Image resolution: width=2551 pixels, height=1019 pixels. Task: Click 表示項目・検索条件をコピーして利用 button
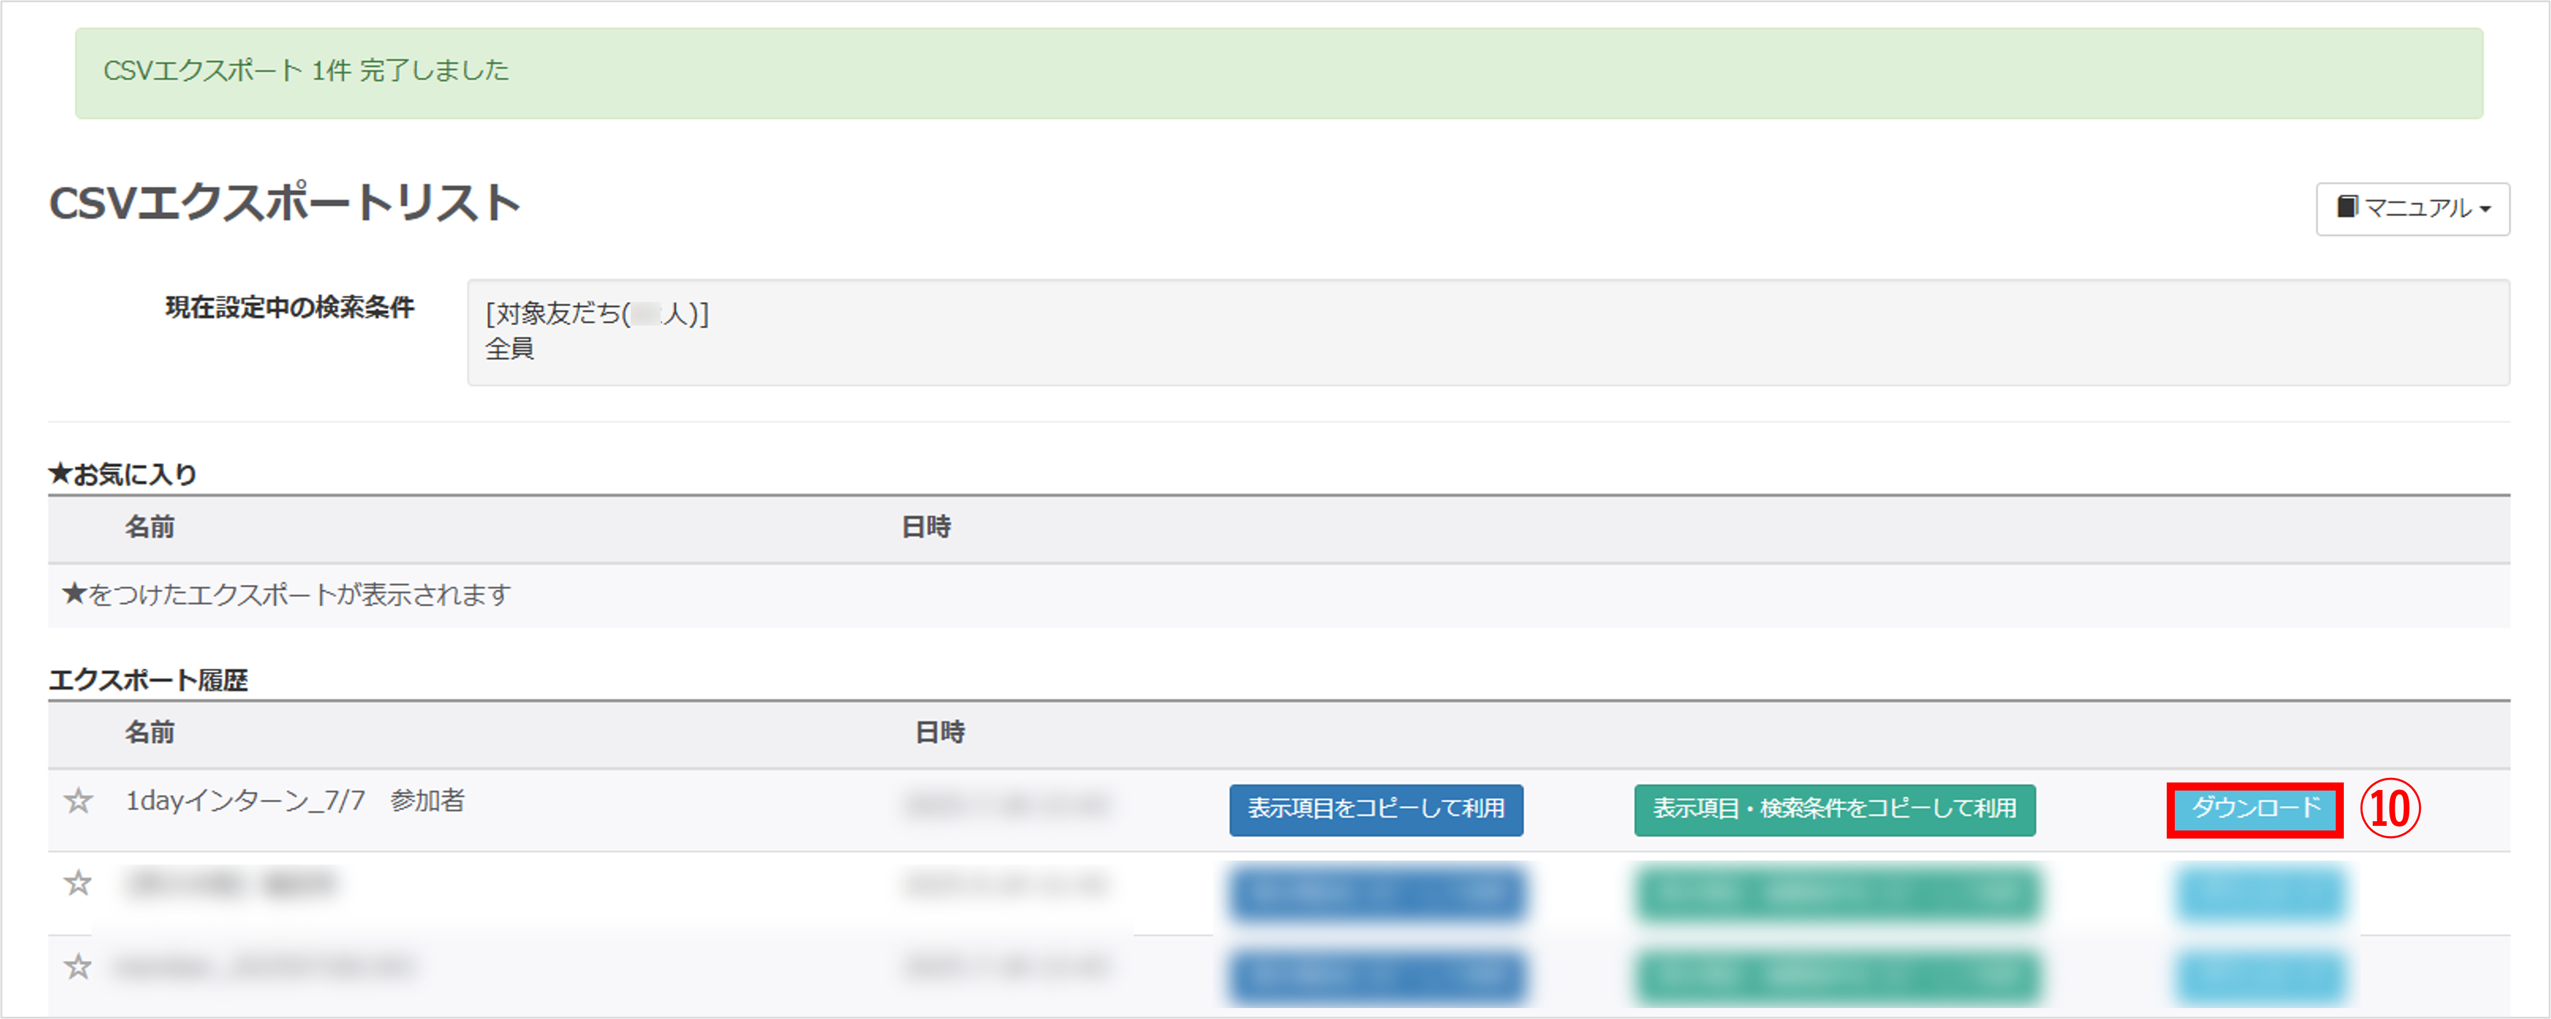1834,809
